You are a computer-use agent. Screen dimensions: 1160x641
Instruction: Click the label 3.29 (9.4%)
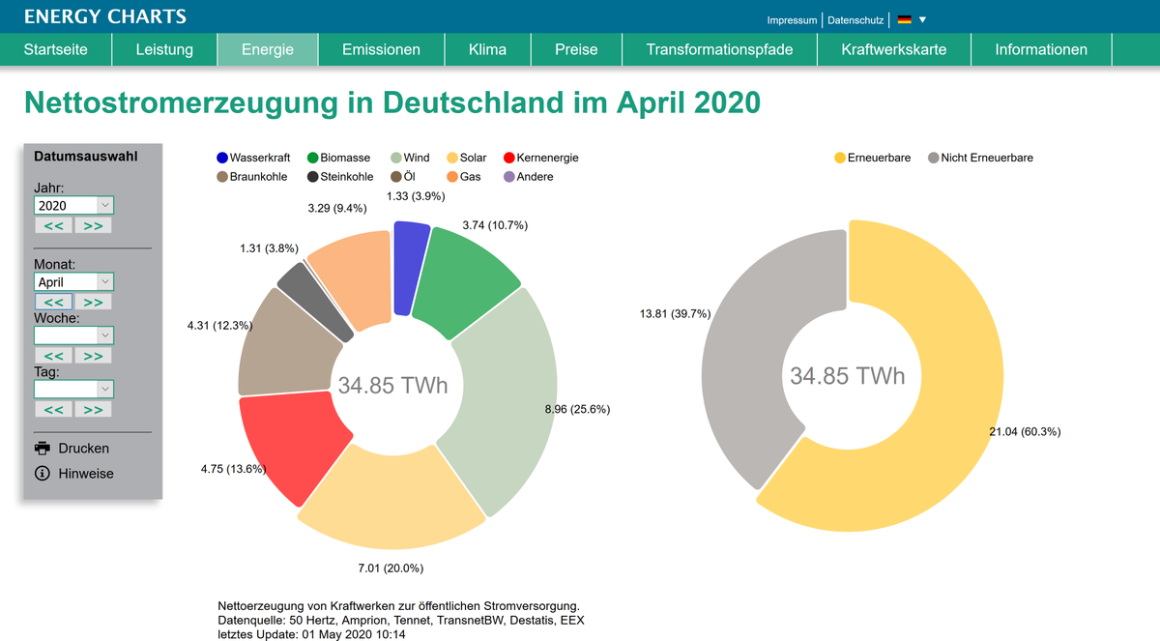[x=336, y=208]
